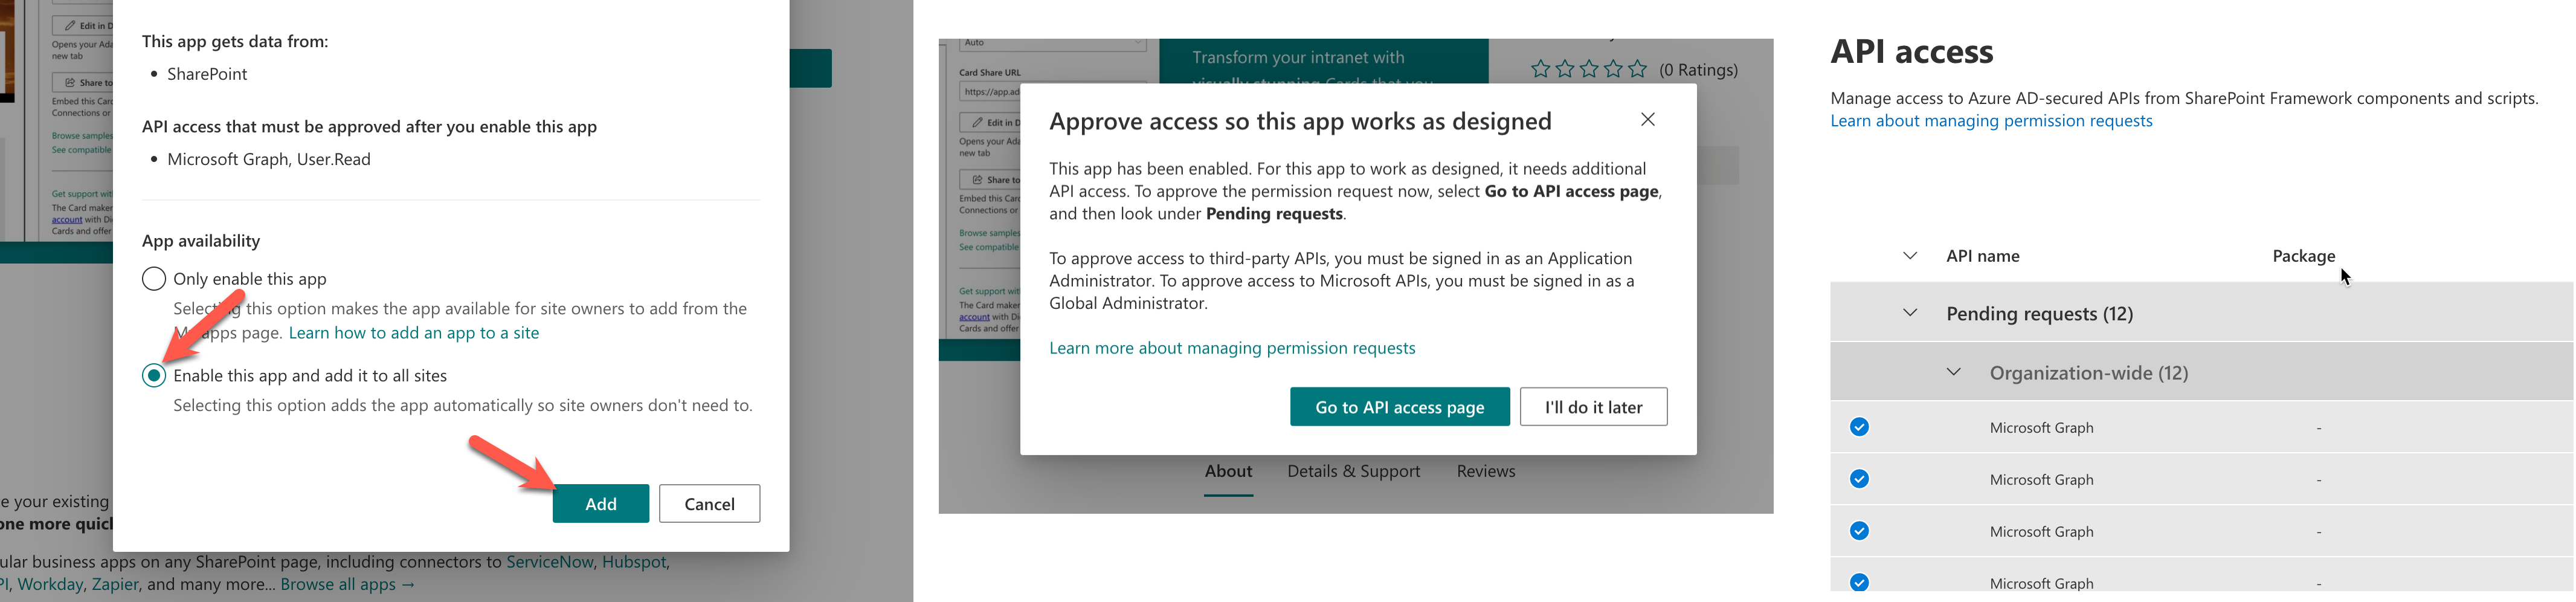Screen dimensions: 2576x602
Task: Visit the Zapier link
Action: coord(115,585)
